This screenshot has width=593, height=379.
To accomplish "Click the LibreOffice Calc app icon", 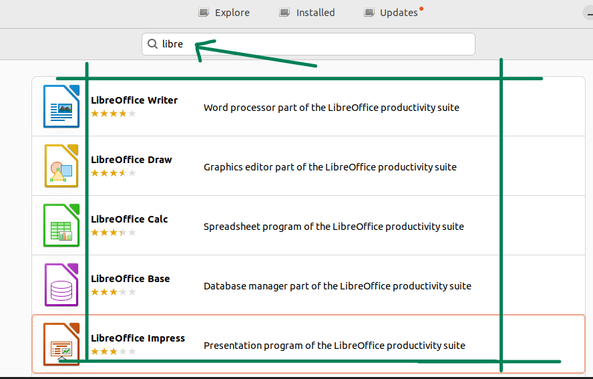I will [61, 225].
